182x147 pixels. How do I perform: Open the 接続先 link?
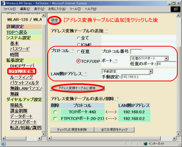(x=17, y=105)
